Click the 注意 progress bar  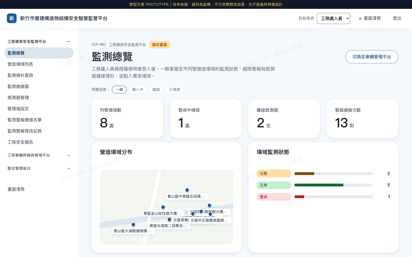334,174
